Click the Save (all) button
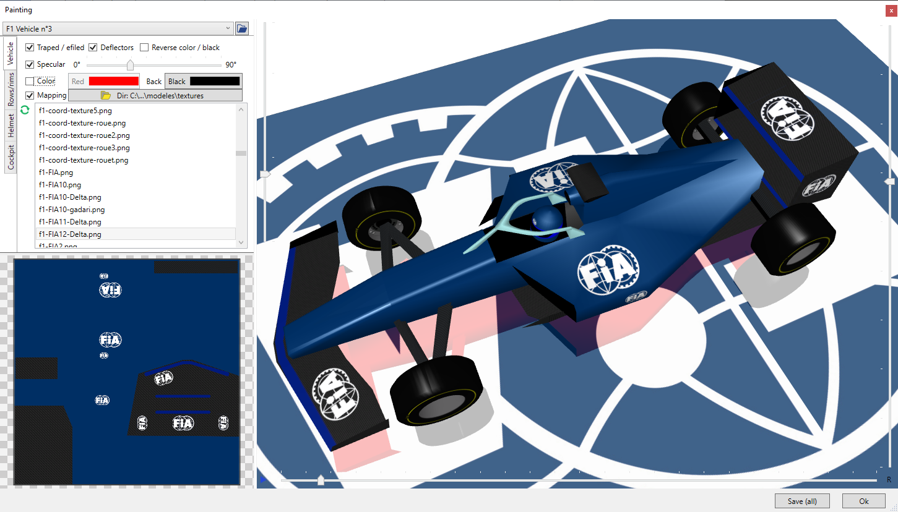The height and width of the screenshot is (512, 898). tap(802, 501)
